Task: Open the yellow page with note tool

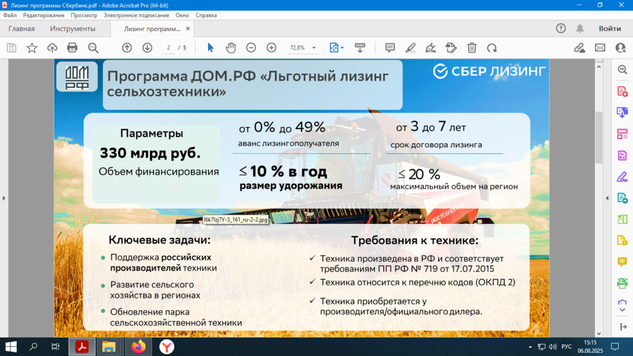Action: (622, 240)
